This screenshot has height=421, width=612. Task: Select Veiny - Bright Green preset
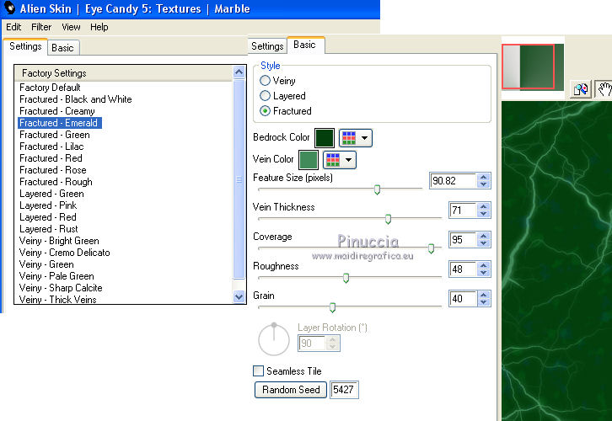(x=59, y=241)
